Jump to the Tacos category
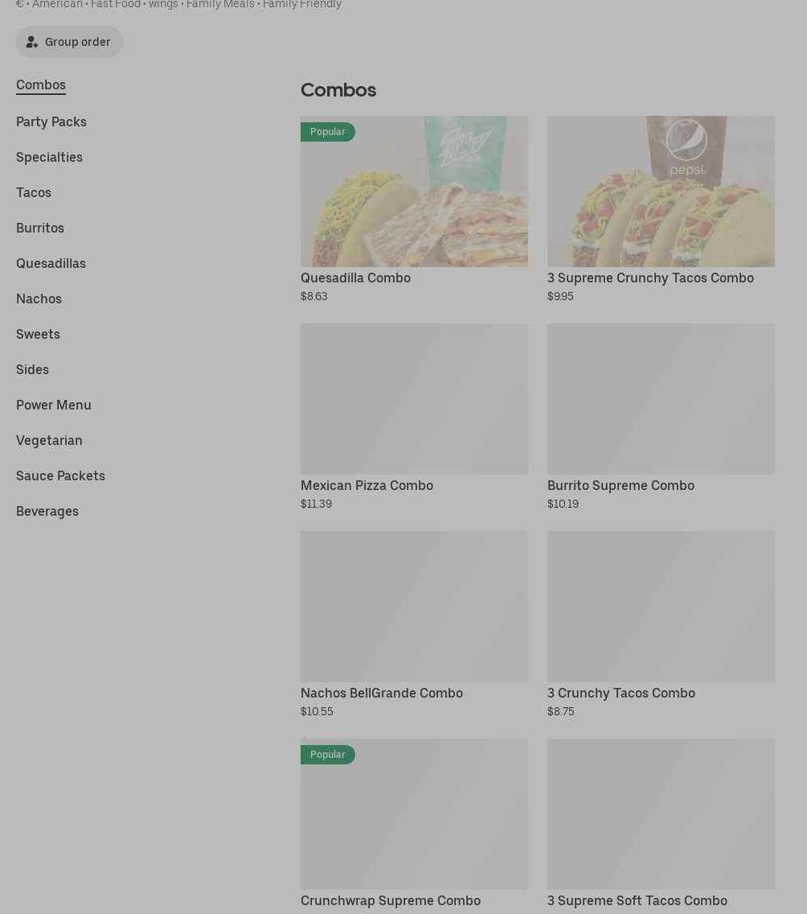This screenshot has width=807, height=914. click(34, 192)
